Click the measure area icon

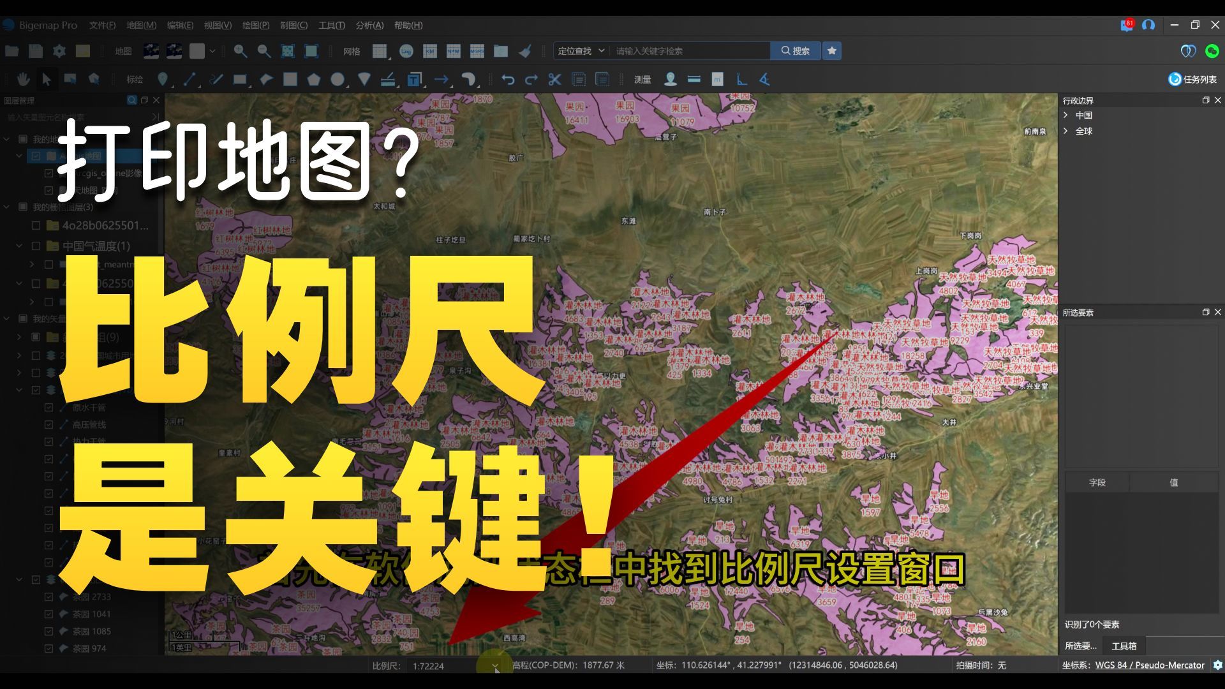point(718,79)
